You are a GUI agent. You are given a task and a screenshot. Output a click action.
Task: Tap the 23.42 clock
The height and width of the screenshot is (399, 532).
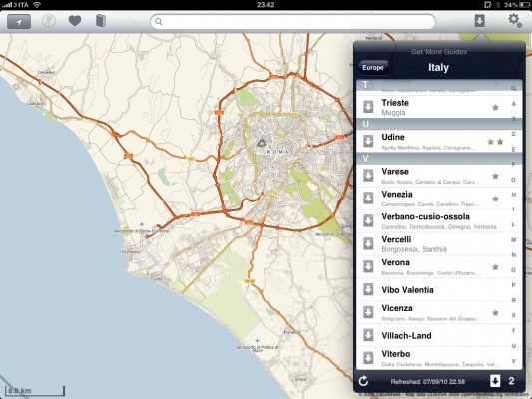click(x=266, y=5)
